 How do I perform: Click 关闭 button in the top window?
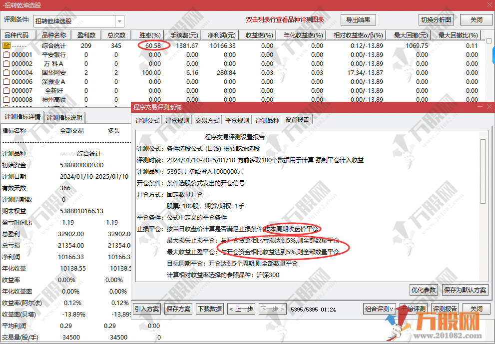tap(477, 19)
